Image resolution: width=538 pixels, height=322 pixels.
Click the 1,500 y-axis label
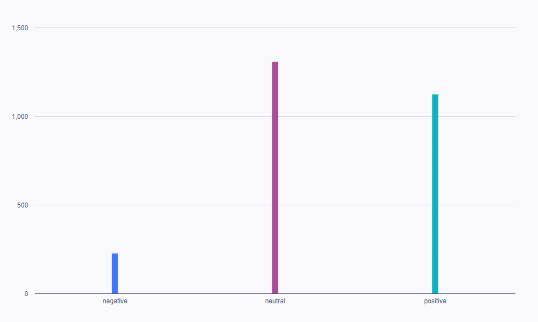point(19,28)
